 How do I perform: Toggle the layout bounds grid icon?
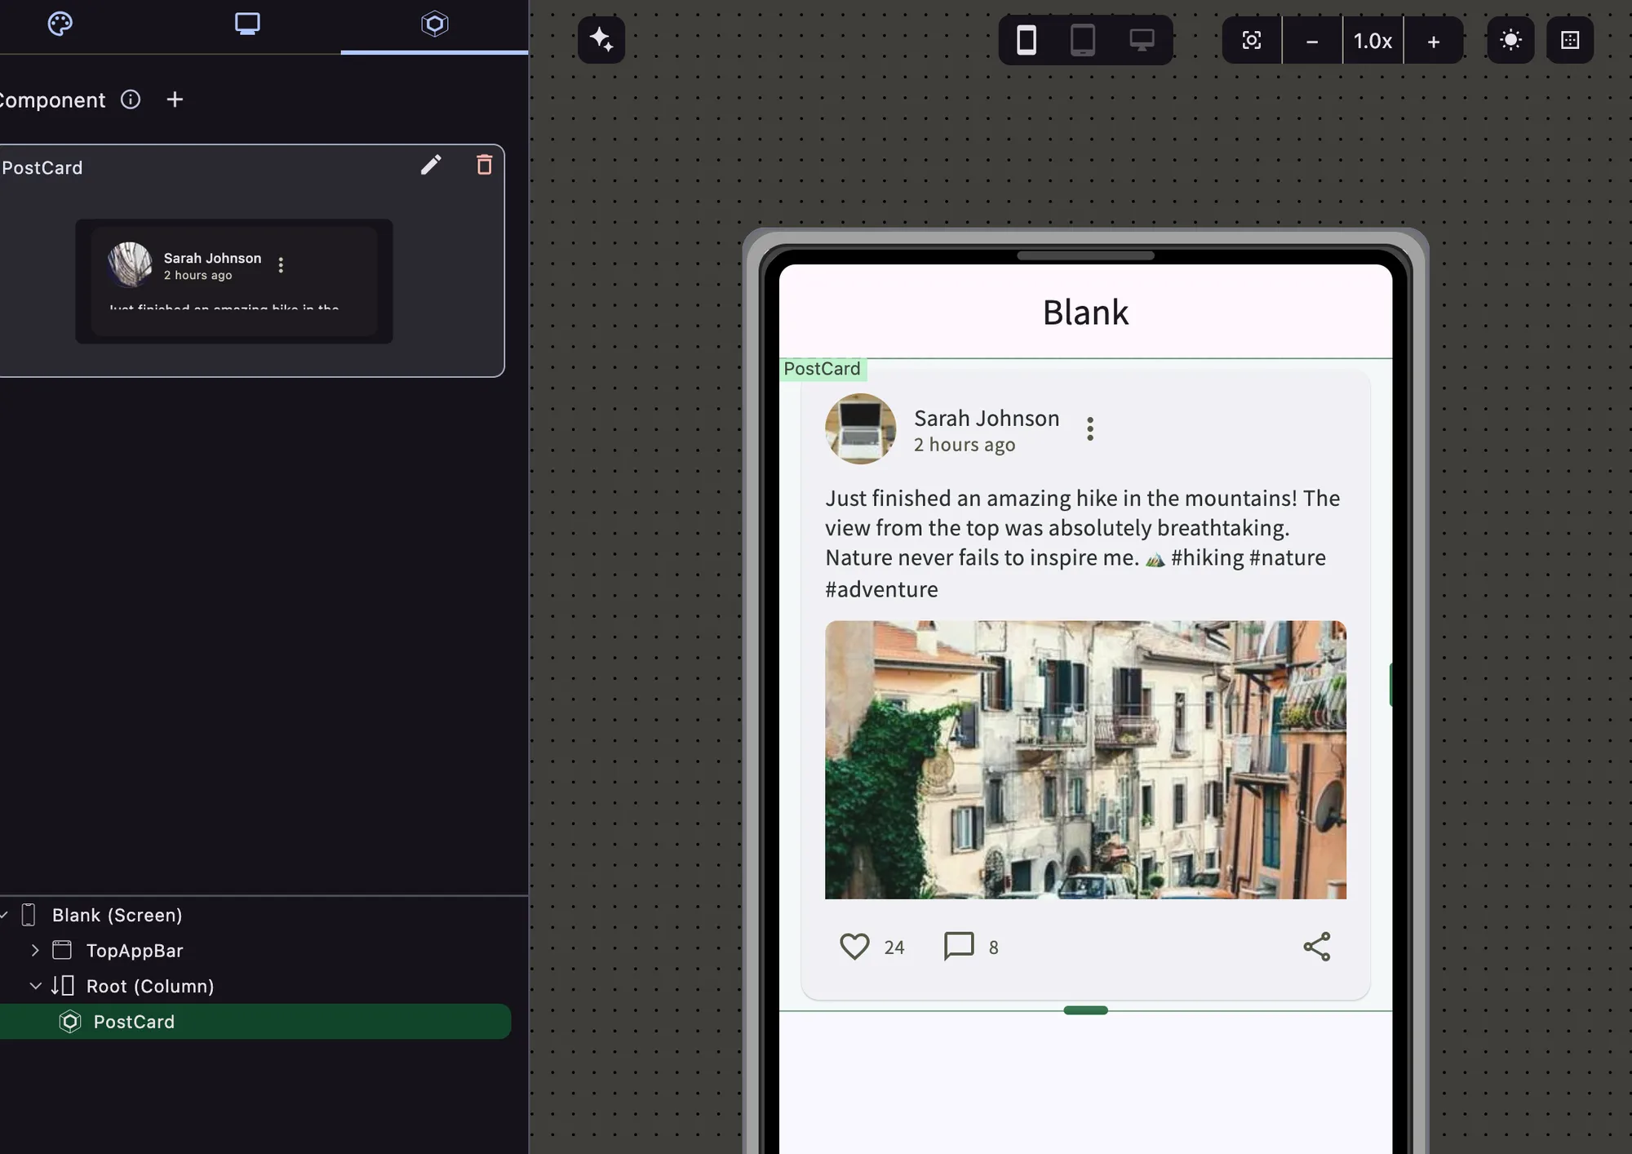click(1570, 40)
